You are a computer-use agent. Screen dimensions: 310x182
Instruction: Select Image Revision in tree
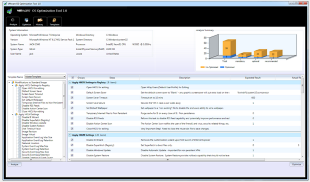[x=29, y=132]
